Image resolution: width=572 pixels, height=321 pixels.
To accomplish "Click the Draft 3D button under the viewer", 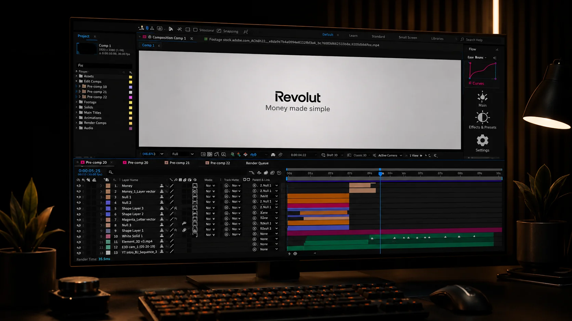I will coord(329,155).
